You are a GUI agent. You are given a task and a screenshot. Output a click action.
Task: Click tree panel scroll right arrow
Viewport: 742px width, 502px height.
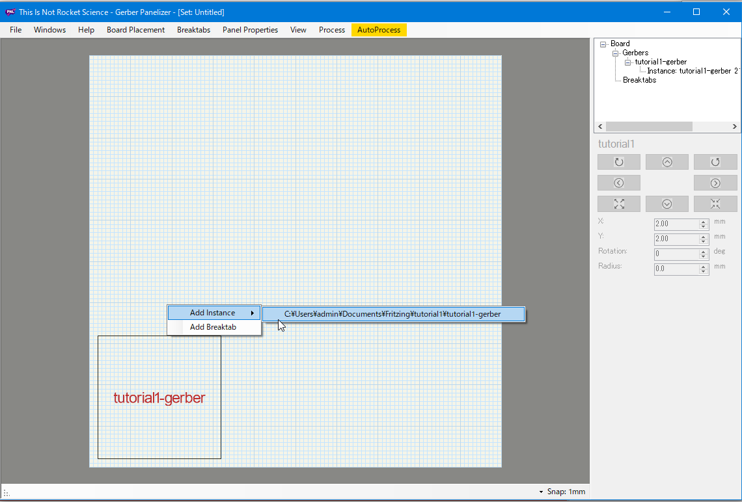[734, 127]
